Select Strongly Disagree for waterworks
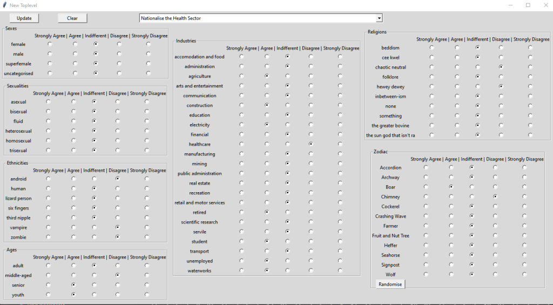The width and height of the screenshot is (553, 305). coord(340,270)
